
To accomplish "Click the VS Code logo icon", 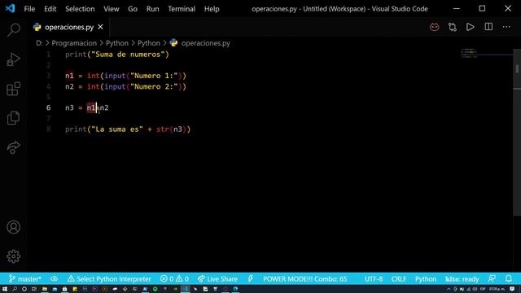I will click(10, 8).
